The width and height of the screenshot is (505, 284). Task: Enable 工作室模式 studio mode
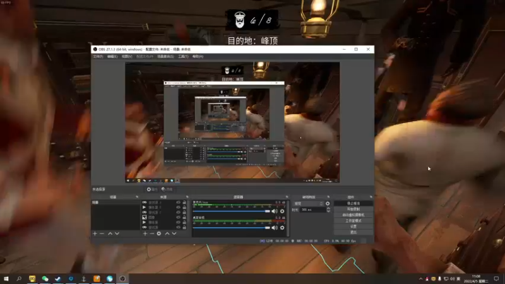pyautogui.click(x=353, y=220)
